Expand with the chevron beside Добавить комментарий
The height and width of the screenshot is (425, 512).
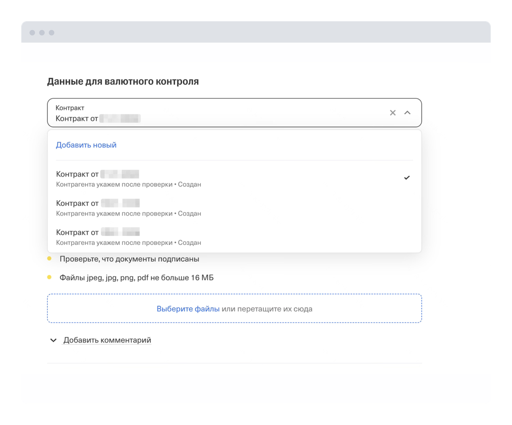(x=53, y=340)
